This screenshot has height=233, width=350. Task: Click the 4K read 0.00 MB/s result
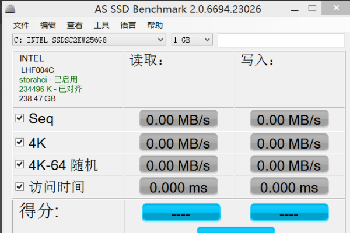178,143
